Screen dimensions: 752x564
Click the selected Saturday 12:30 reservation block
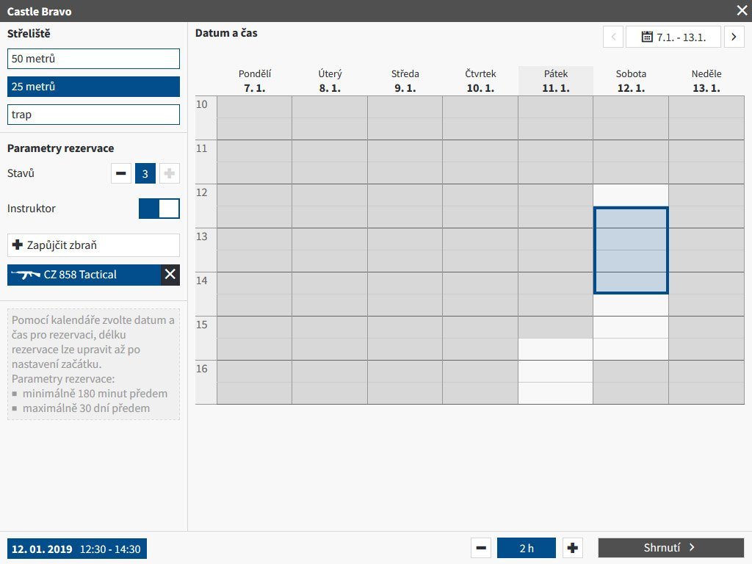pyautogui.click(x=631, y=250)
